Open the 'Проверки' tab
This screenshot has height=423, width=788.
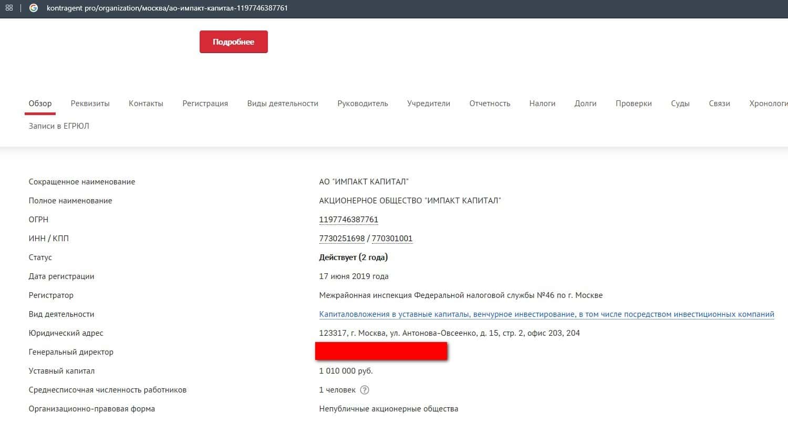tap(634, 104)
